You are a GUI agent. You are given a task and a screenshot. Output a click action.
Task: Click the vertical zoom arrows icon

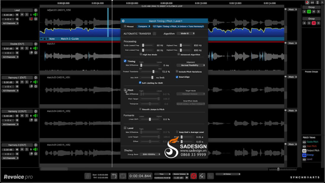[x=318, y=3]
